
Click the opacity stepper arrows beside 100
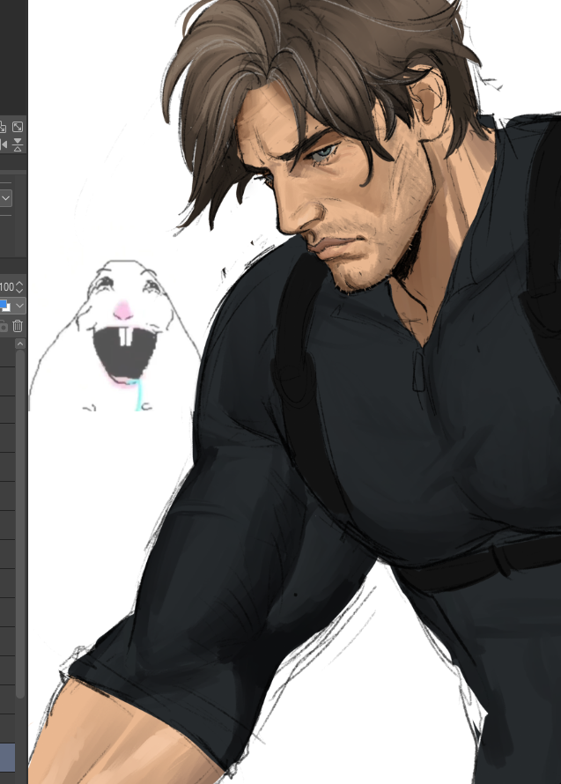(20, 287)
